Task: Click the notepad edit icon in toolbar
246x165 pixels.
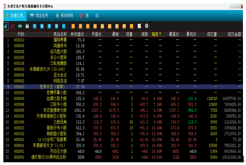Action: click(139, 26)
